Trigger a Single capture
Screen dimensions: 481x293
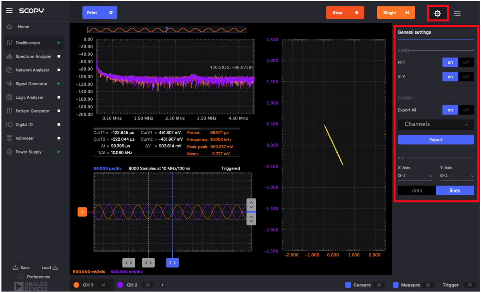coord(396,13)
